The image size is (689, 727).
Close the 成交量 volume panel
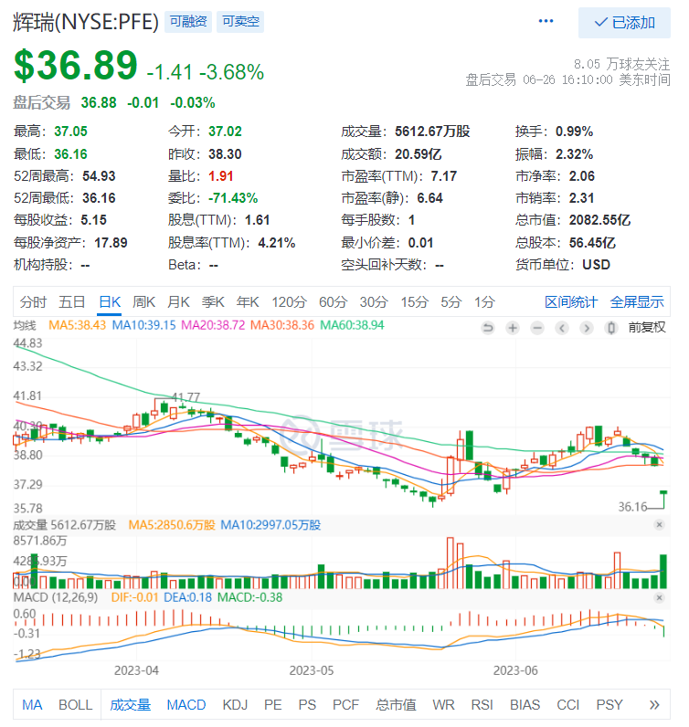[659, 525]
